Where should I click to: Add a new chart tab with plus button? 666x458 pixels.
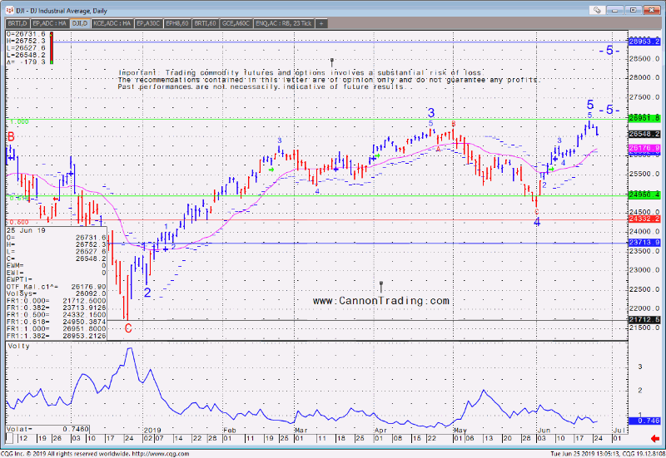[322, 25]
